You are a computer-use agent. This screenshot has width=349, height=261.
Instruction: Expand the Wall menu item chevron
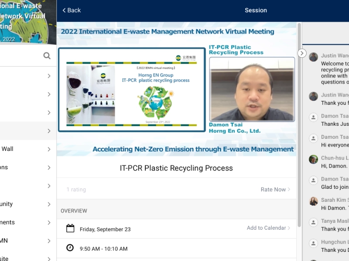pyautogui.click(x=49, y=149)
